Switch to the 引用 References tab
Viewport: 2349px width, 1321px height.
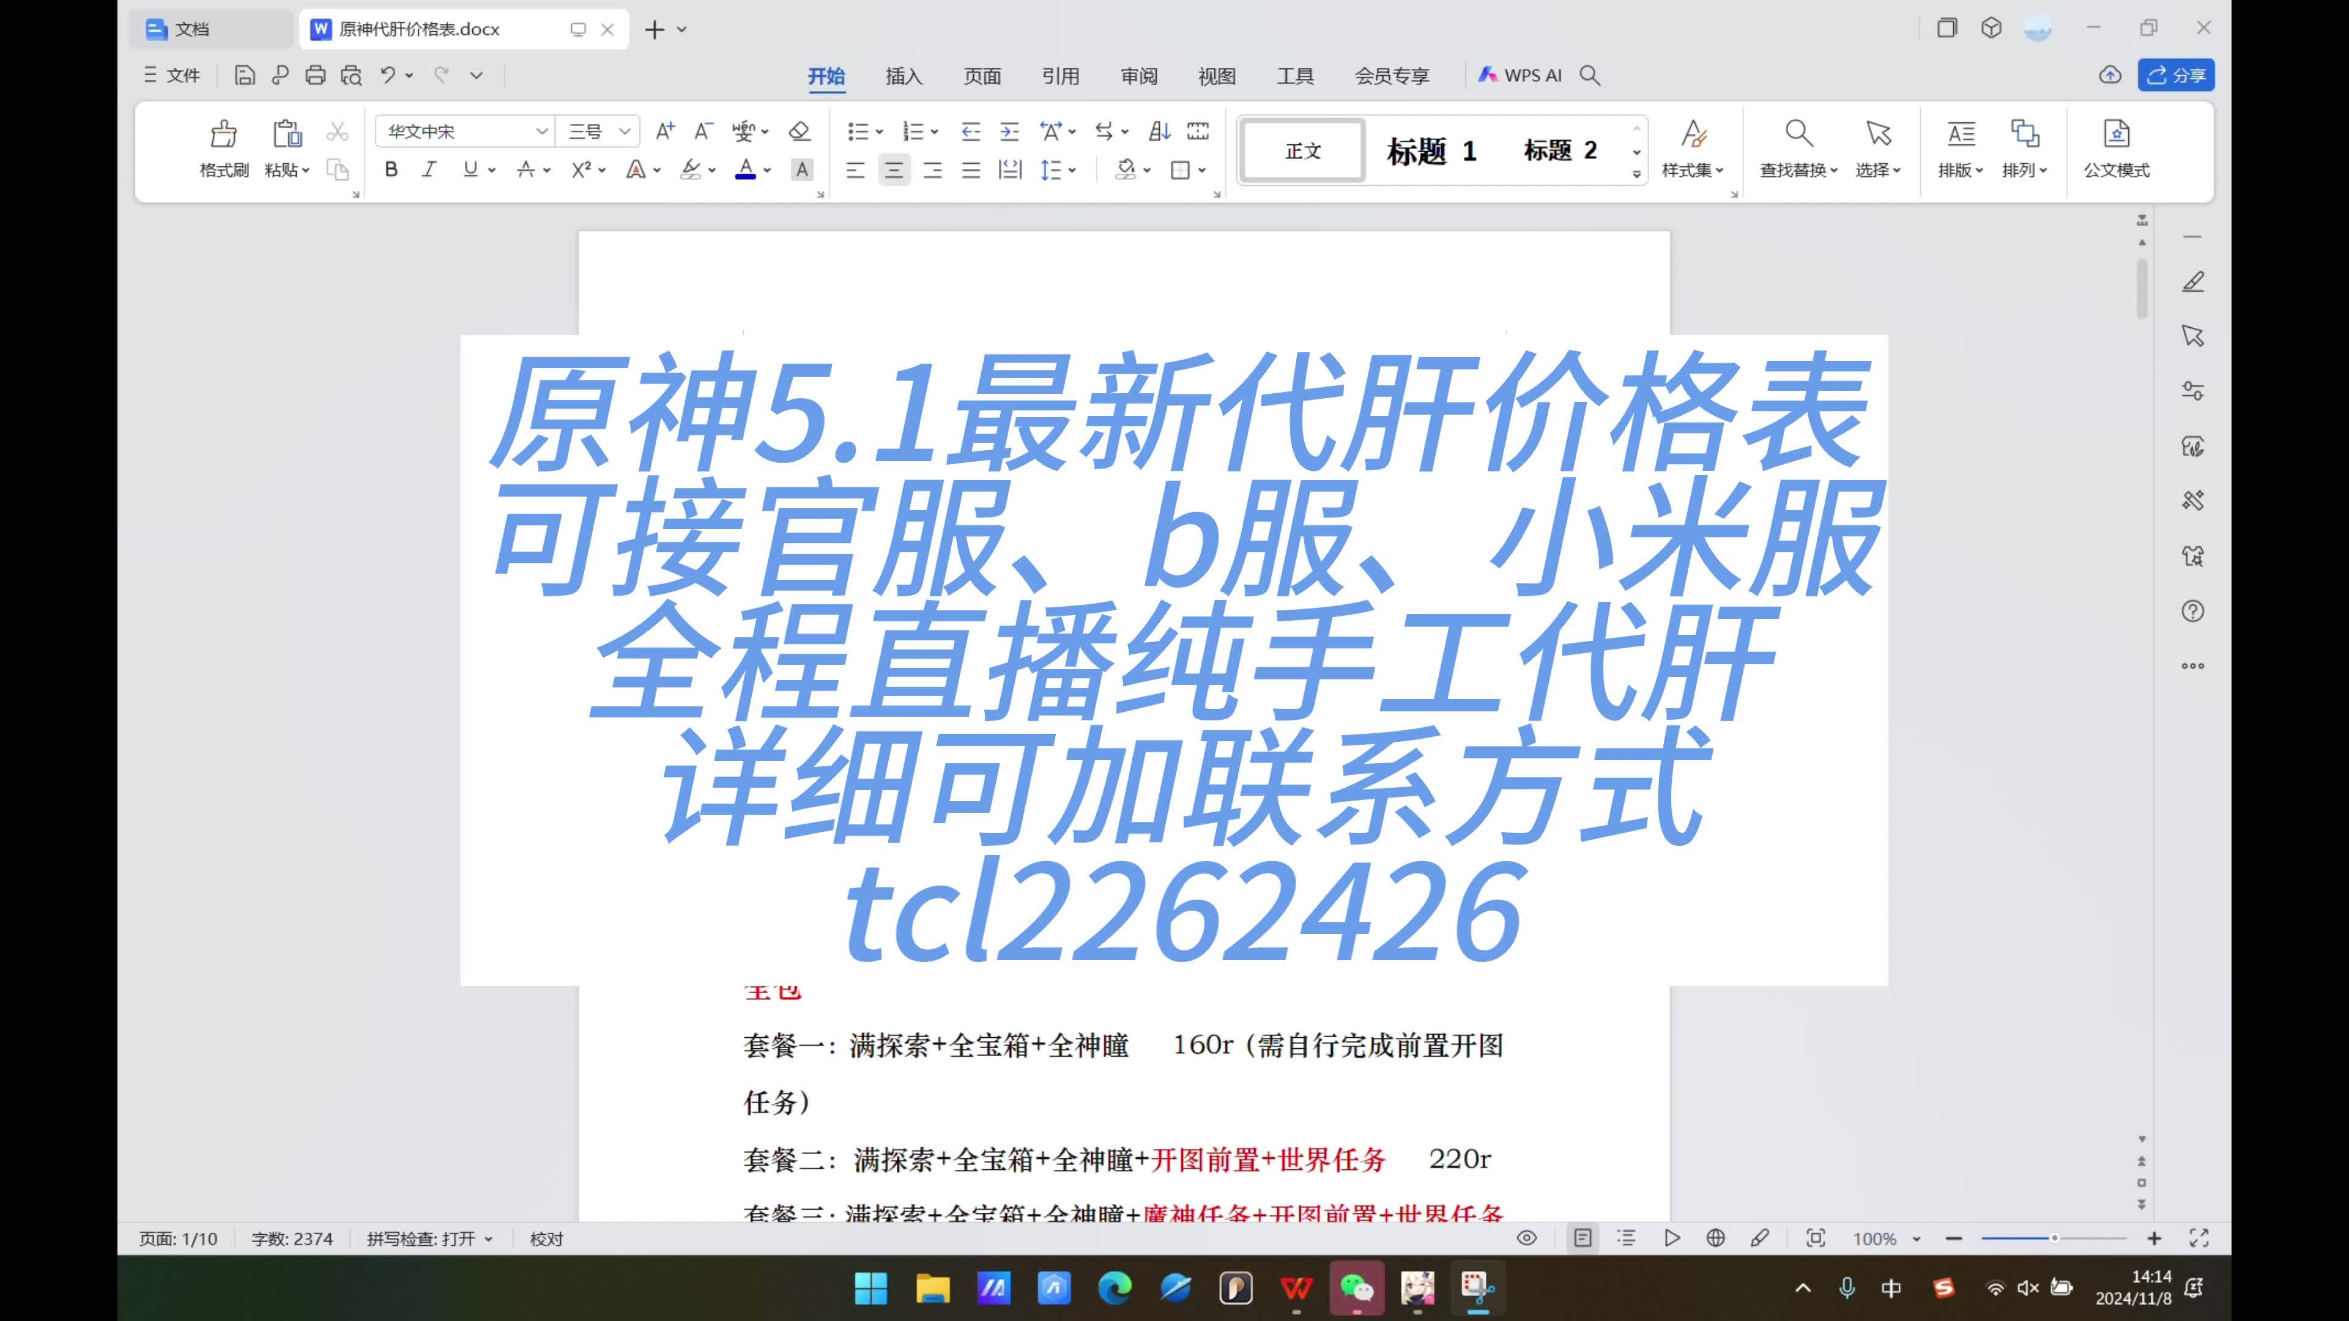pos(1061,76)
